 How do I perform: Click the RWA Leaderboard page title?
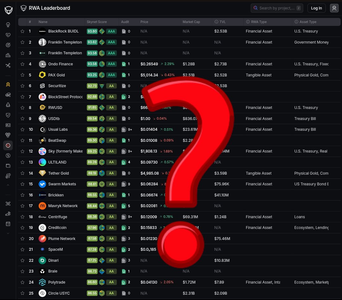coord(49,8)
